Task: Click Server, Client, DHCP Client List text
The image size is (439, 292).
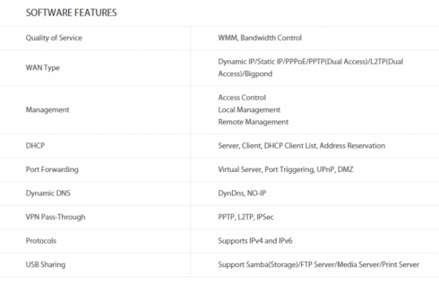Action: 302,146
